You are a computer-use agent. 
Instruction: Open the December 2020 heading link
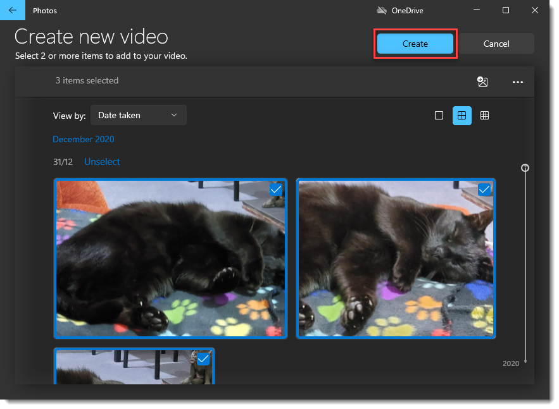[83, 139]
